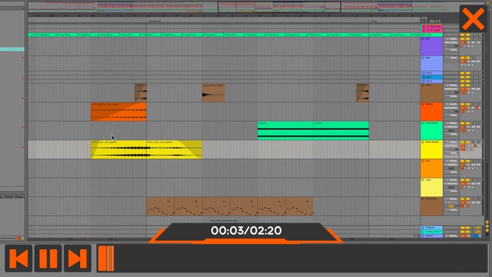Fold the Jump track

click(422, 180)
